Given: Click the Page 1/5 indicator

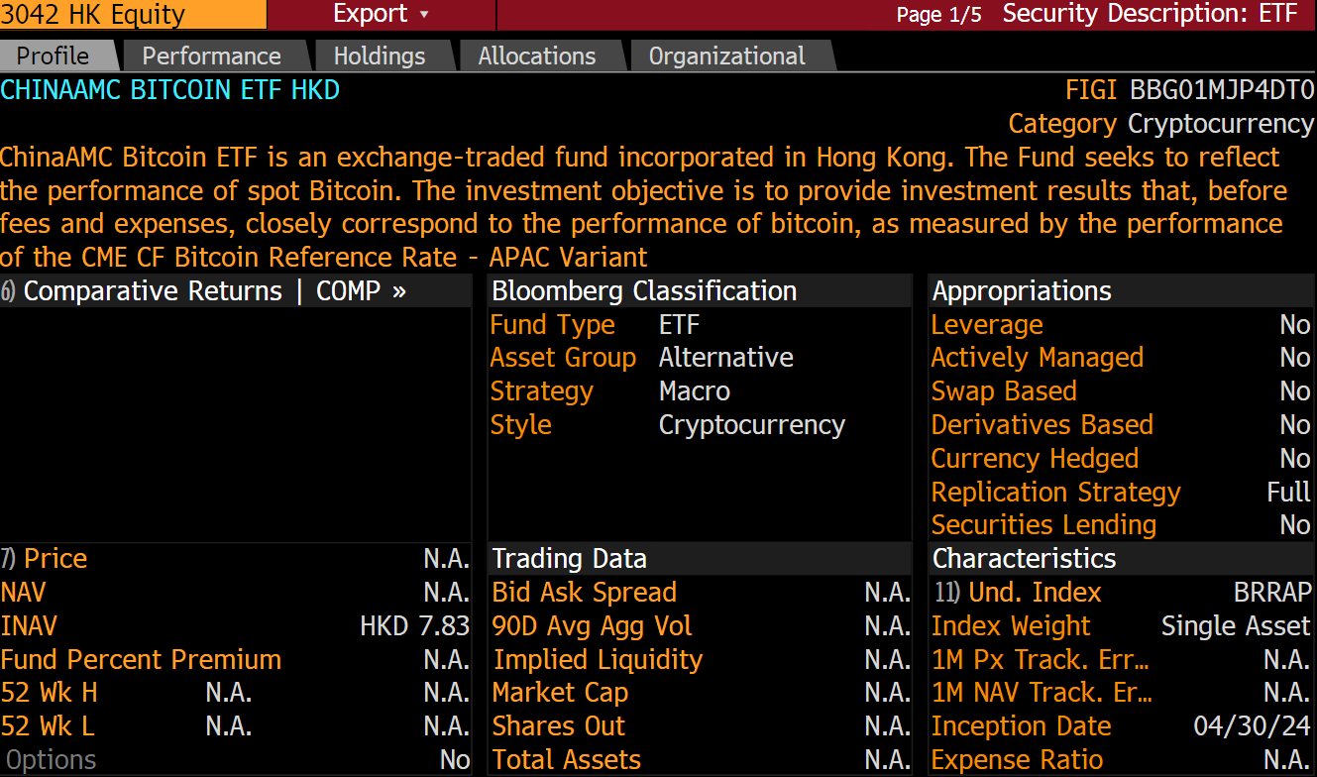Looking at the screenshot, I should click(x=938, y=15).
